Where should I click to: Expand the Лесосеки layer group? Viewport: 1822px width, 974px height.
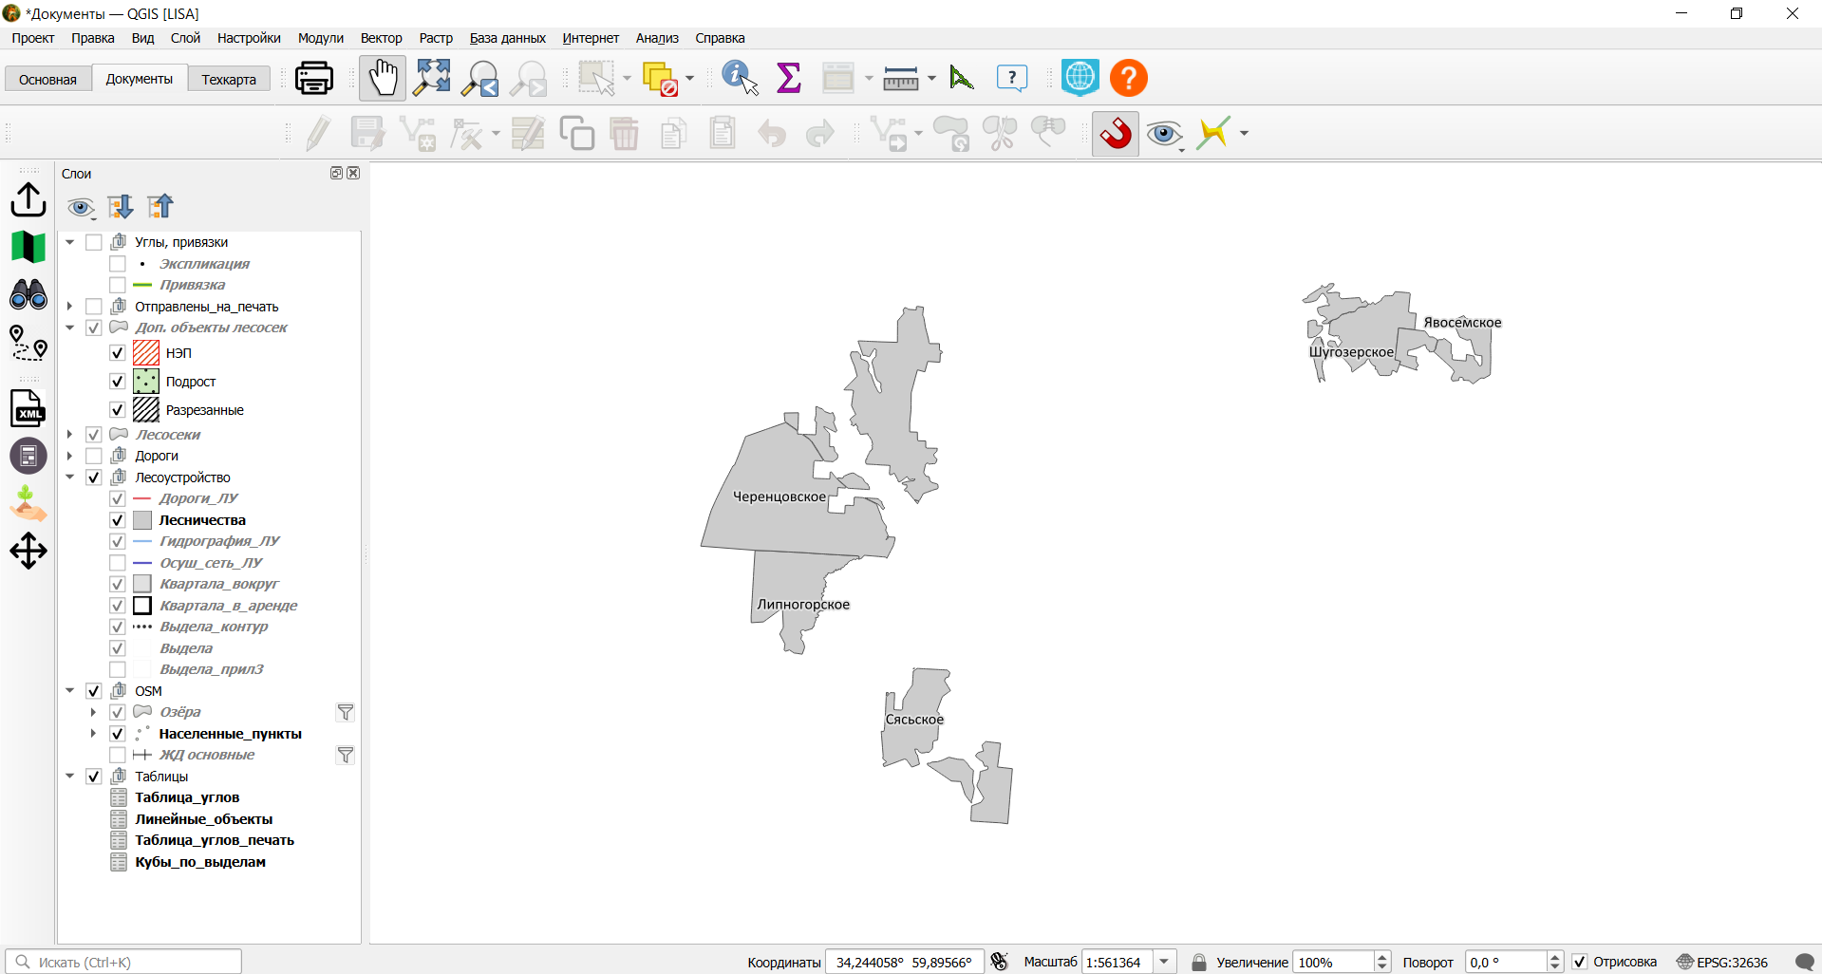click(70, 435)
